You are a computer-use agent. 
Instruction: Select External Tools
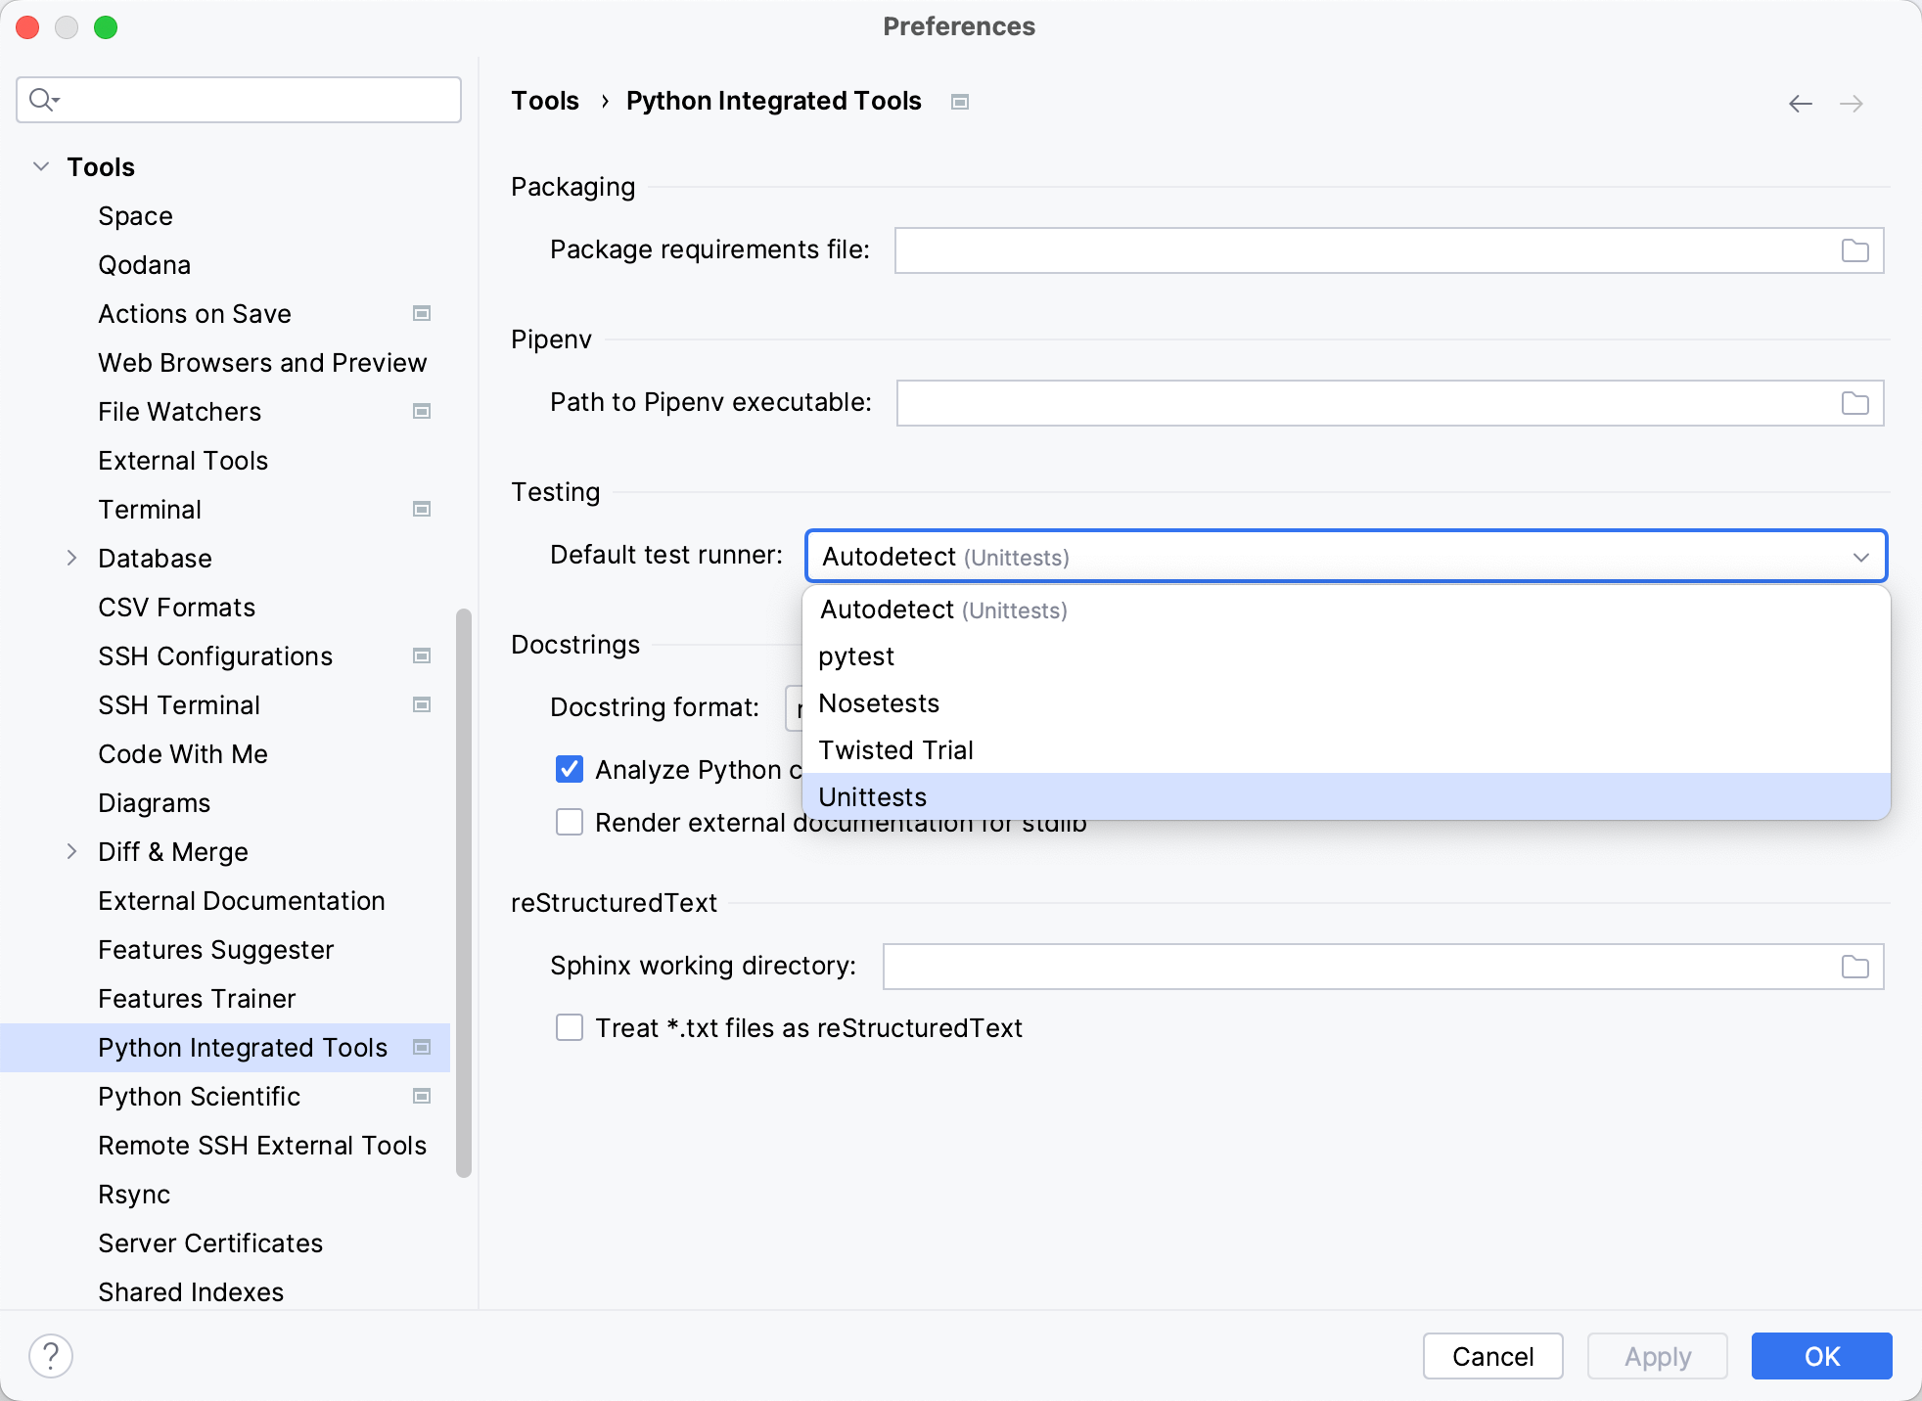(x=183, y=460)
